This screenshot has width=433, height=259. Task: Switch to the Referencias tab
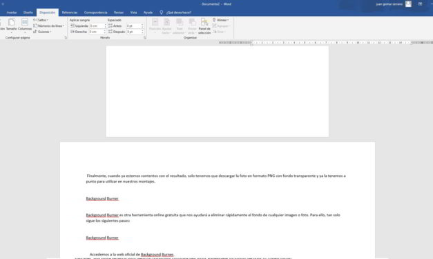point(70,12)
